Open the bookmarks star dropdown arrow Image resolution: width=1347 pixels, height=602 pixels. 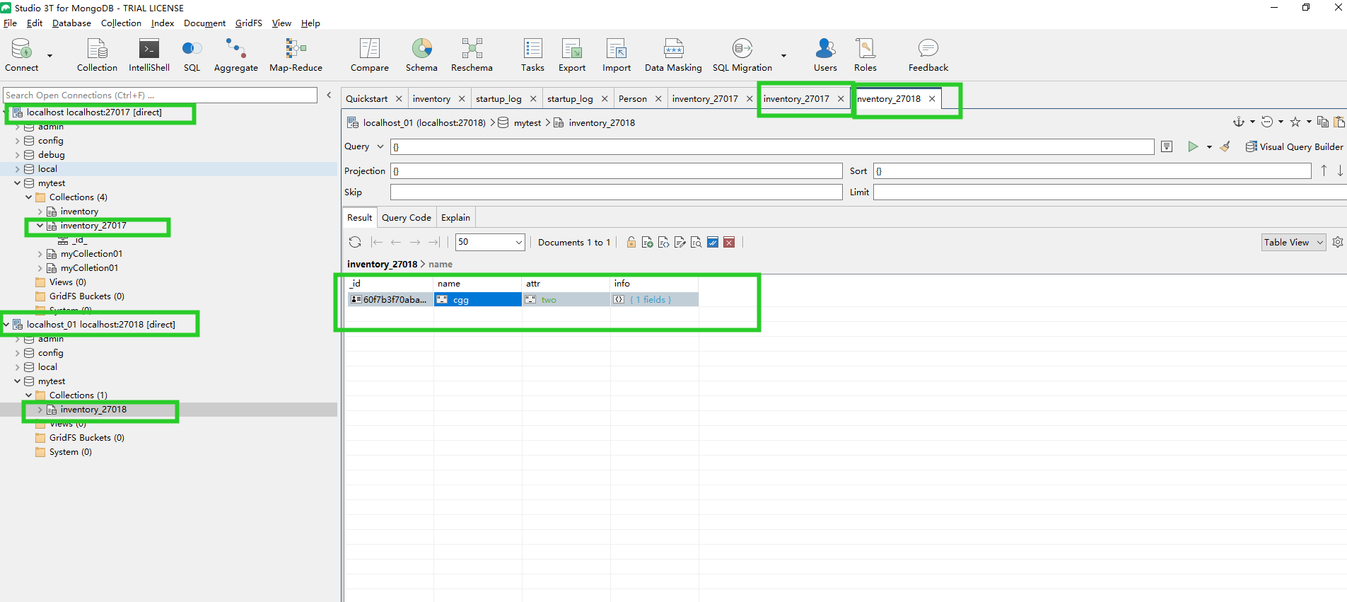(x=1309, y=122)
